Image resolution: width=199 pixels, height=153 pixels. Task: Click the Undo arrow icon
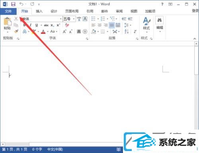point(21,4)
